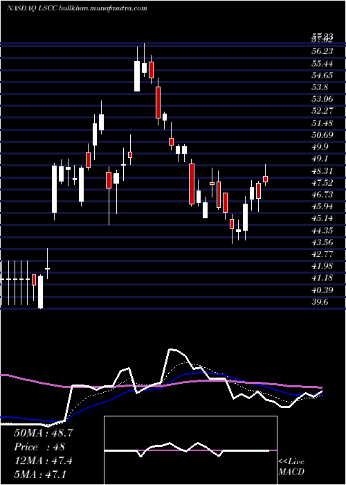Viewport: 346px width, 485px height.
Task: Select the 40.39 price axis label
Action: tap(322, 290)
